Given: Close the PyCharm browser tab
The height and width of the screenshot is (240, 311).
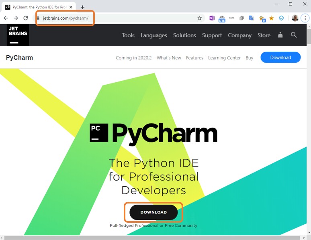Looking at the screenshot, I should [x=71, y=7].
